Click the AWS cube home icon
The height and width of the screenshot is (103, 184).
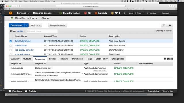11,13
